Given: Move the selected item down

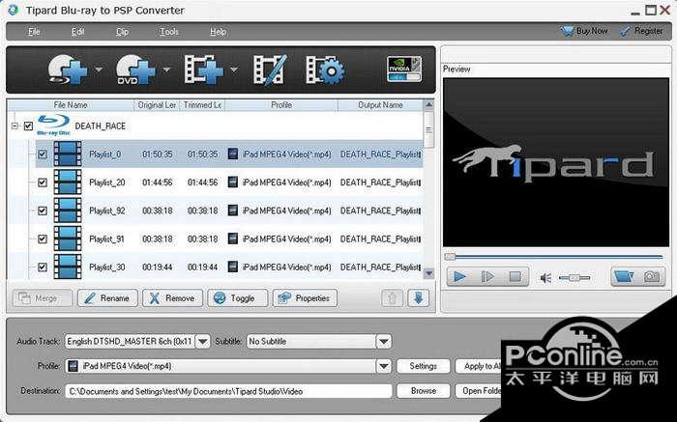Looking at the screenshot, I should pyautogui.click(x=419, y=298).
